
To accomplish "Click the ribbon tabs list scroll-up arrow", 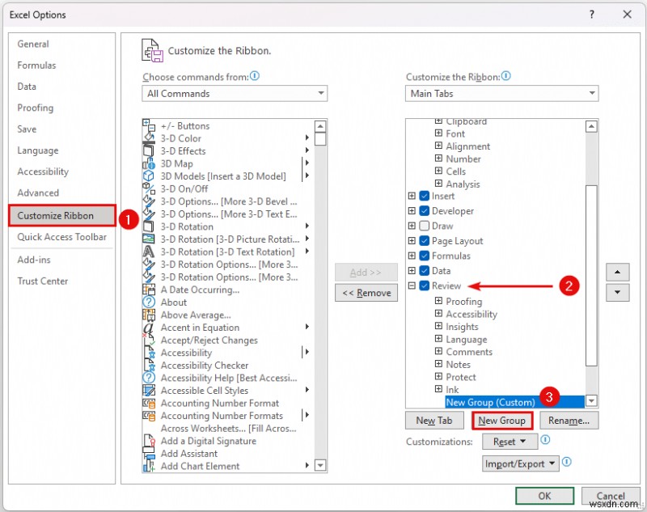I will (x=591, y=127).
